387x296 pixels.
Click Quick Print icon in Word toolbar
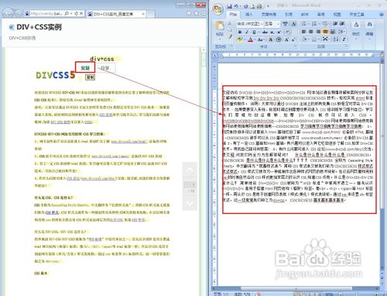(x=259, y=6)
